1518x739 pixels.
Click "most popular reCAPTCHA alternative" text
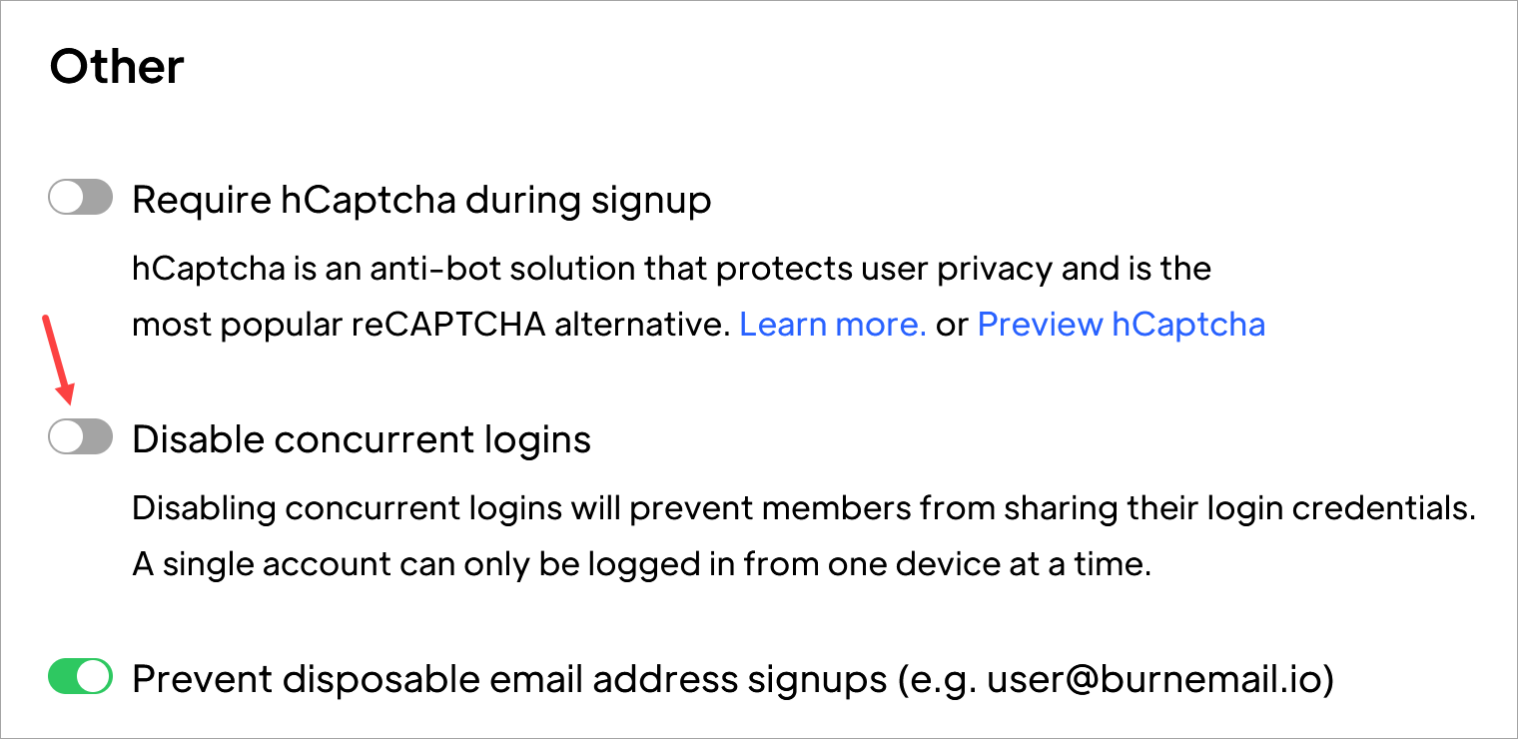(431, 325)
